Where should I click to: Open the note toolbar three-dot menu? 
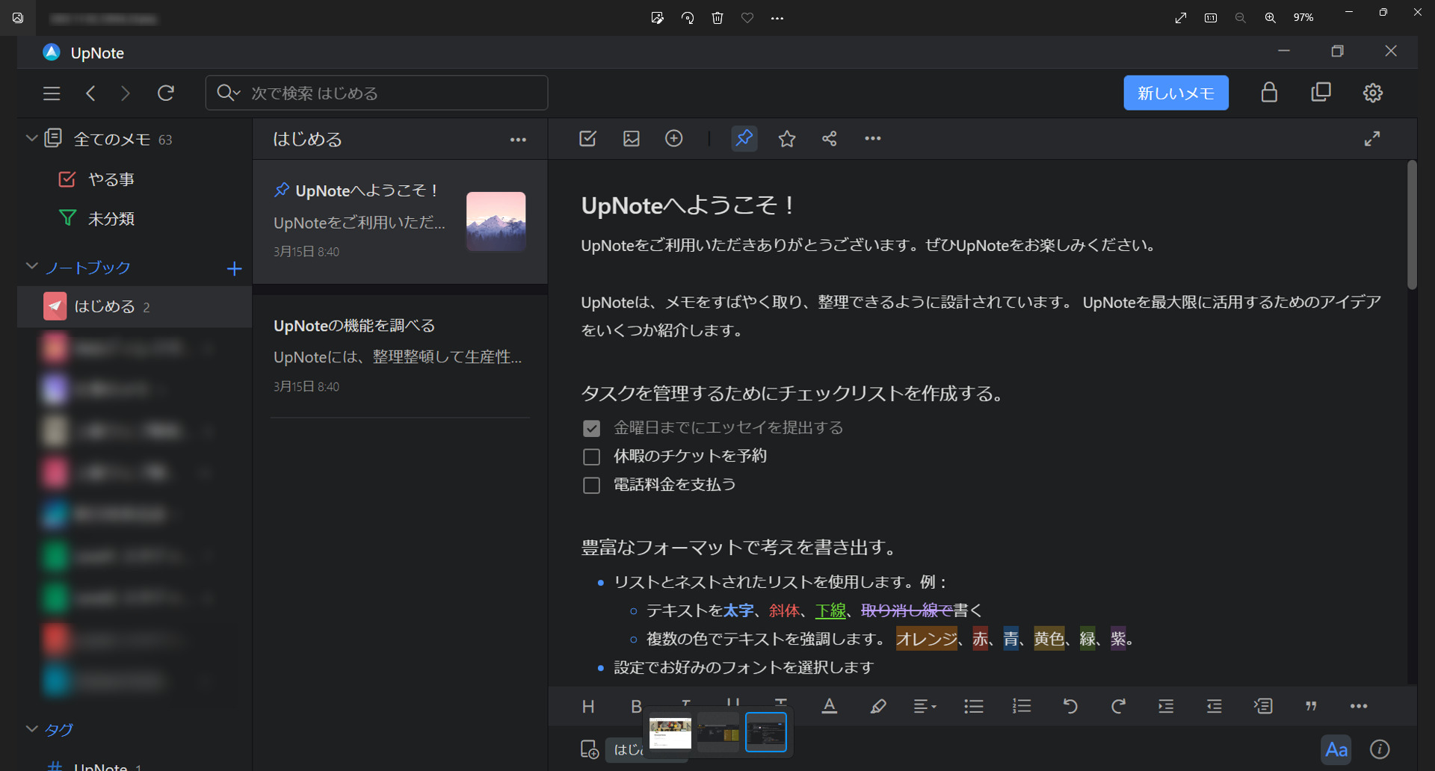point(873,138)
